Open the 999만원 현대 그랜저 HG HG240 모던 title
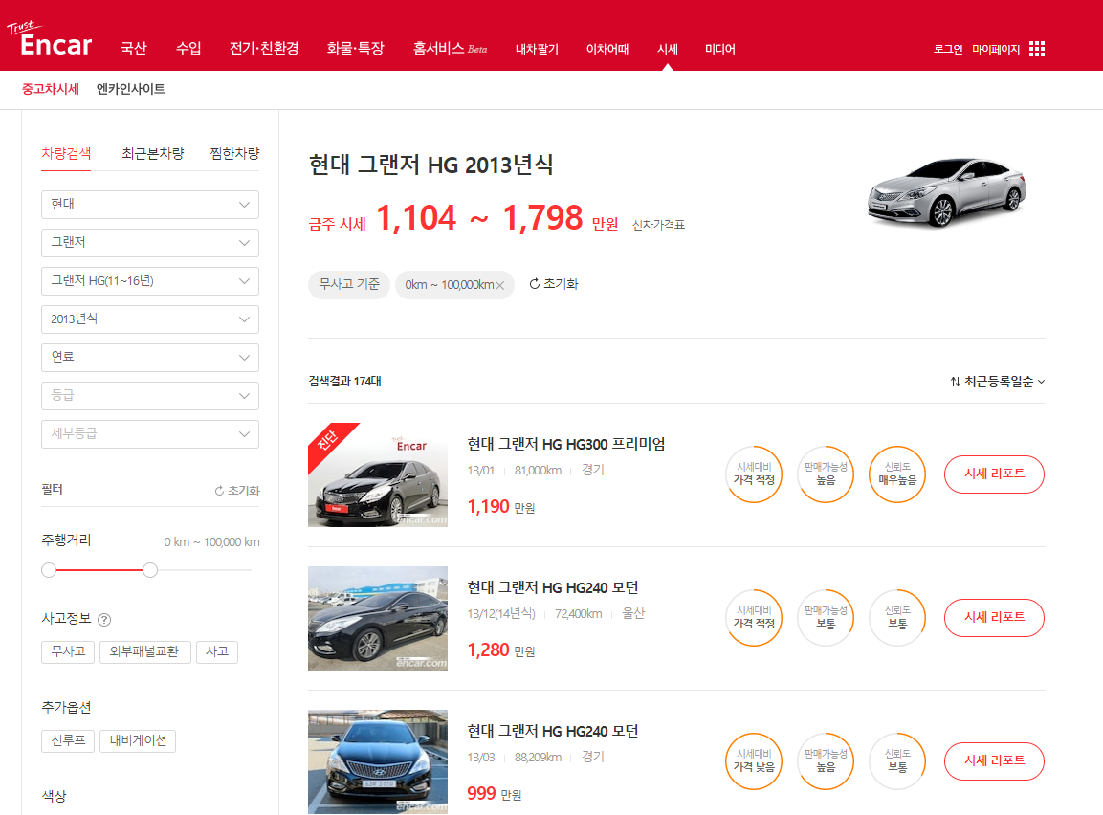 (x=553, y=732)
